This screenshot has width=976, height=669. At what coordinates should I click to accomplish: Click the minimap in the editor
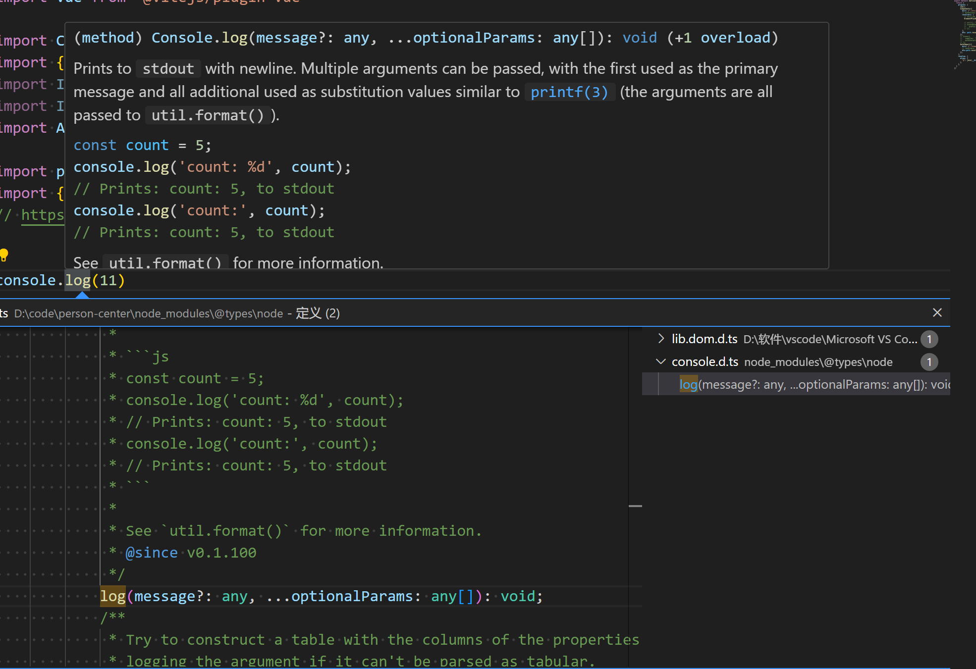tap(965, 35)
